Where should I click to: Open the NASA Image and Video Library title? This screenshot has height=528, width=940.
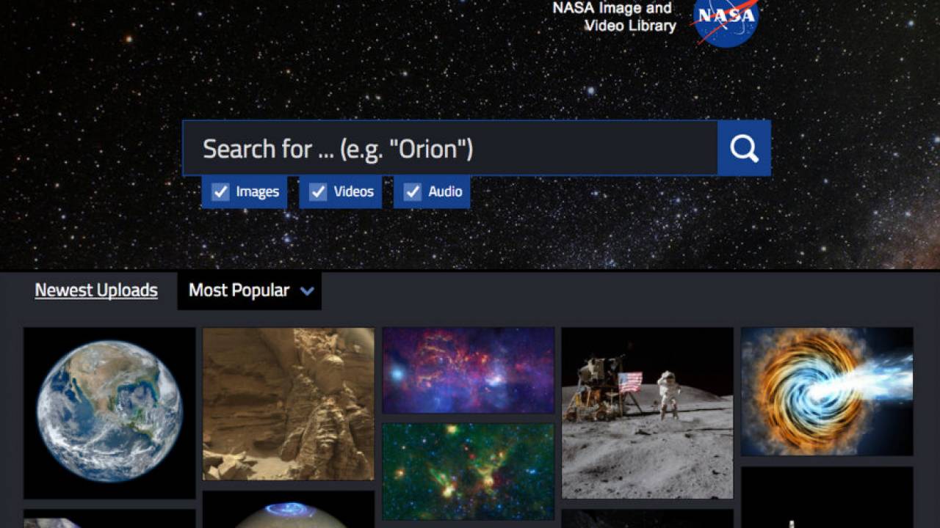613,17
